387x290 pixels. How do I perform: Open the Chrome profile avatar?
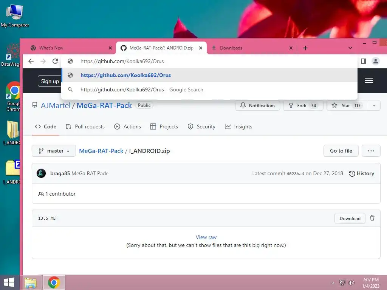(x=375, y=61)
